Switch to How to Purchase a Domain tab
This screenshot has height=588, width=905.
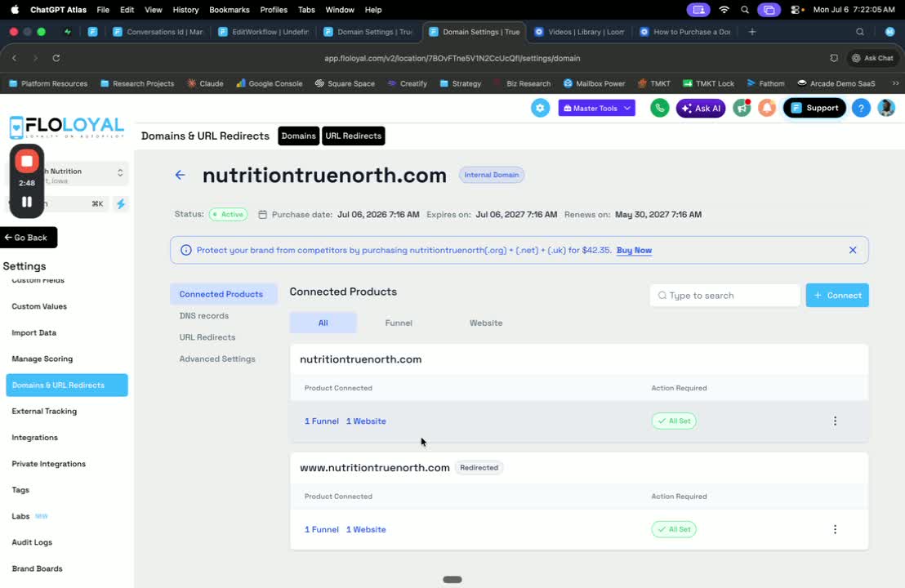tap(685, 32)
